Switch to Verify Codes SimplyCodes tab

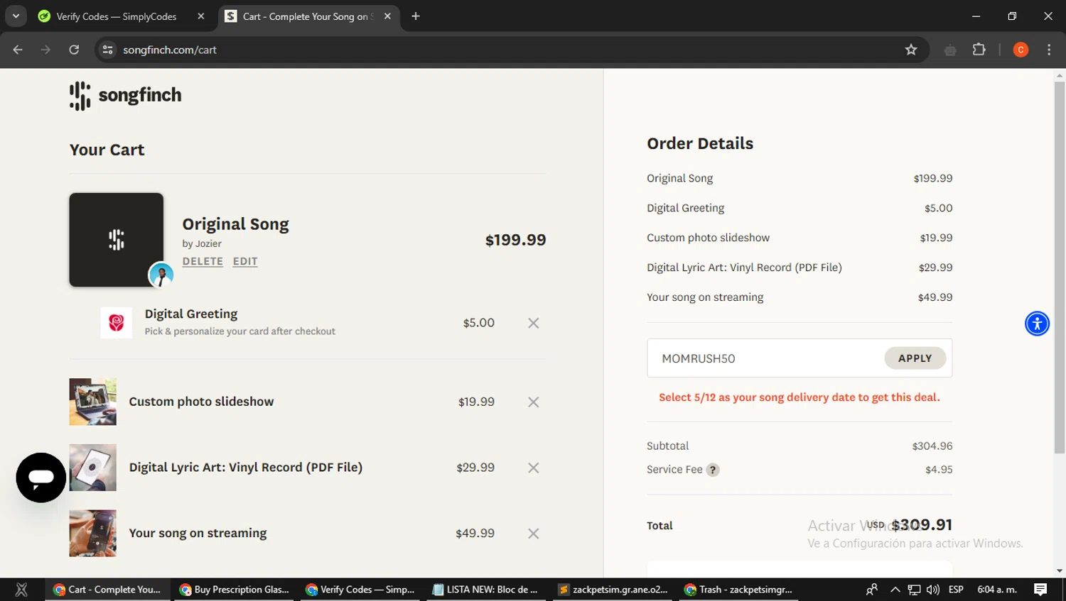point(117,16)
